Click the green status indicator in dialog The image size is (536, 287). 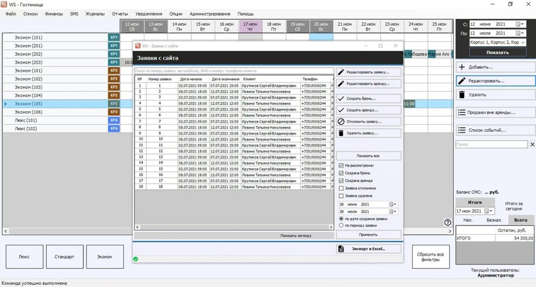(x=136, y=259)
